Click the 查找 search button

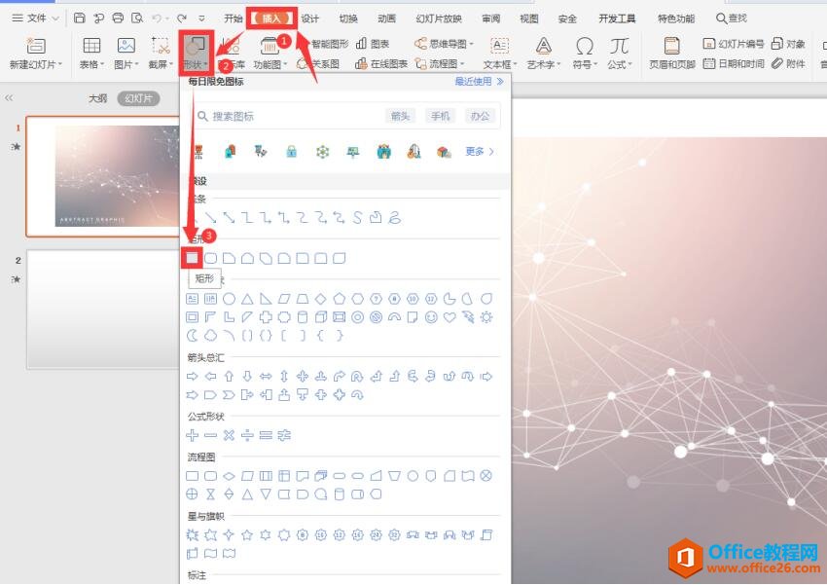click(x=731, y=18)
